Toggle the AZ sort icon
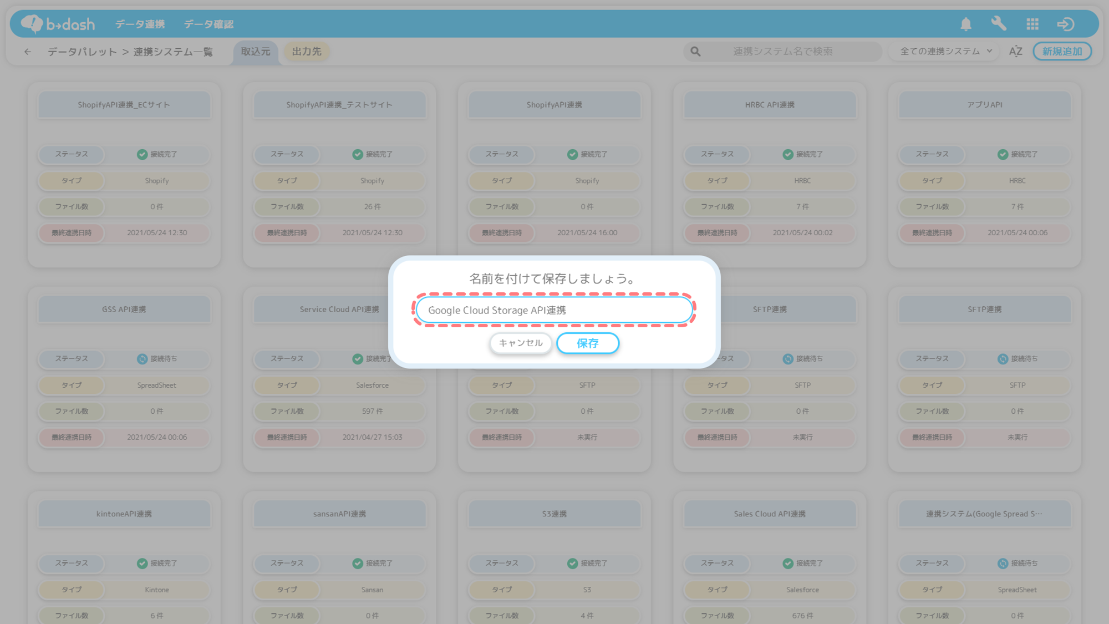1109x624 pixels. [1015, 52]
